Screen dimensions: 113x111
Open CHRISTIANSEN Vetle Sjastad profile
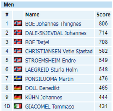pos(59,51)
